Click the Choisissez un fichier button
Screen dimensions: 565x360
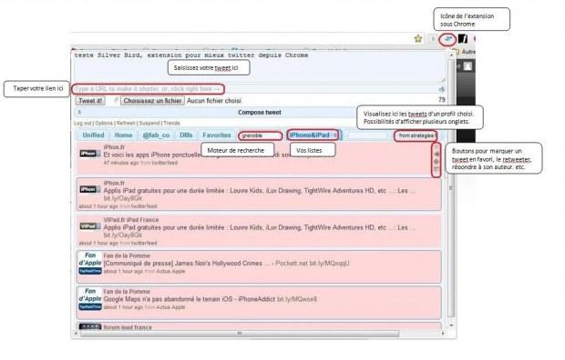pos(152,101)
